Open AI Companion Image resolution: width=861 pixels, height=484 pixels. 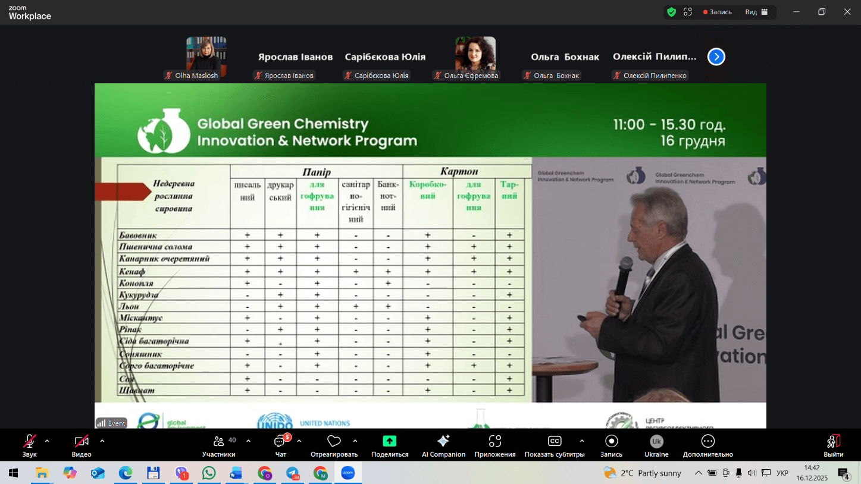pos(443,441)
